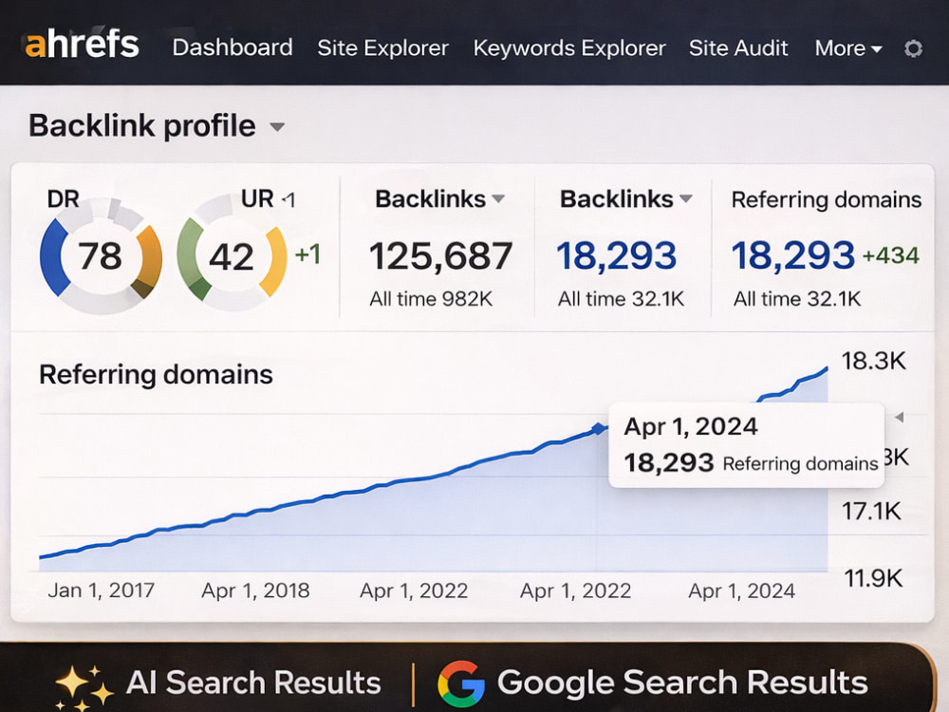Click blue 18,293 under Backlinks
Image resolution: width=949 pixels, height=712 pixels.
tap(616, 255)
